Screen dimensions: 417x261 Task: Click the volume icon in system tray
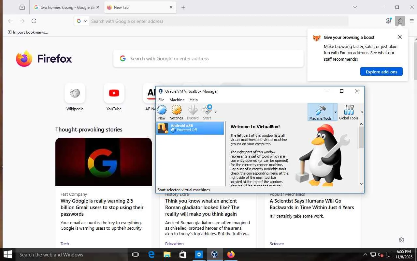[381, 254]
